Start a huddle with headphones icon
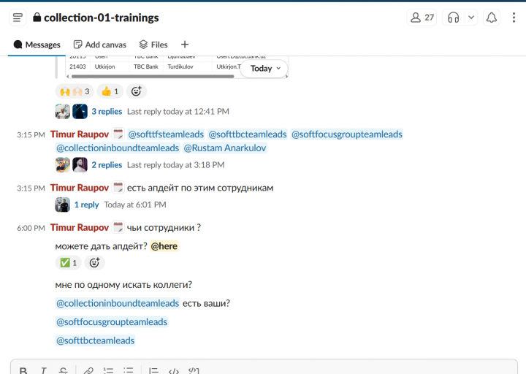The width and height of the screenshot is (526, 374). point(453,18)
